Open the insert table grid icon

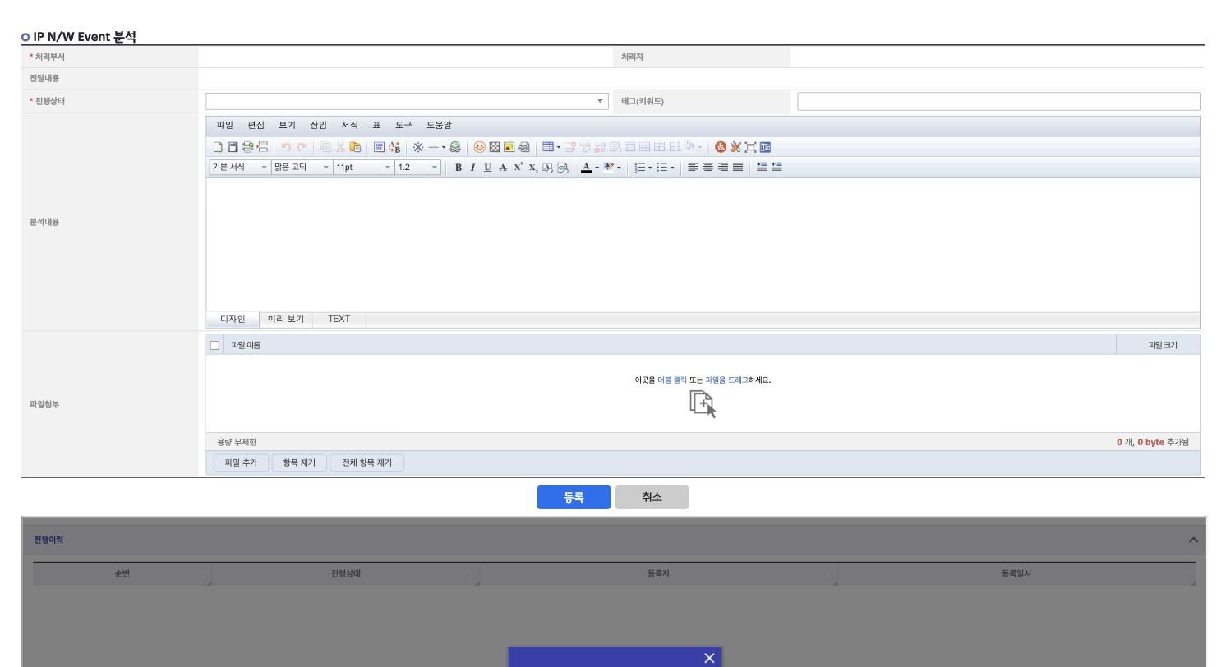tap(548, 147)
